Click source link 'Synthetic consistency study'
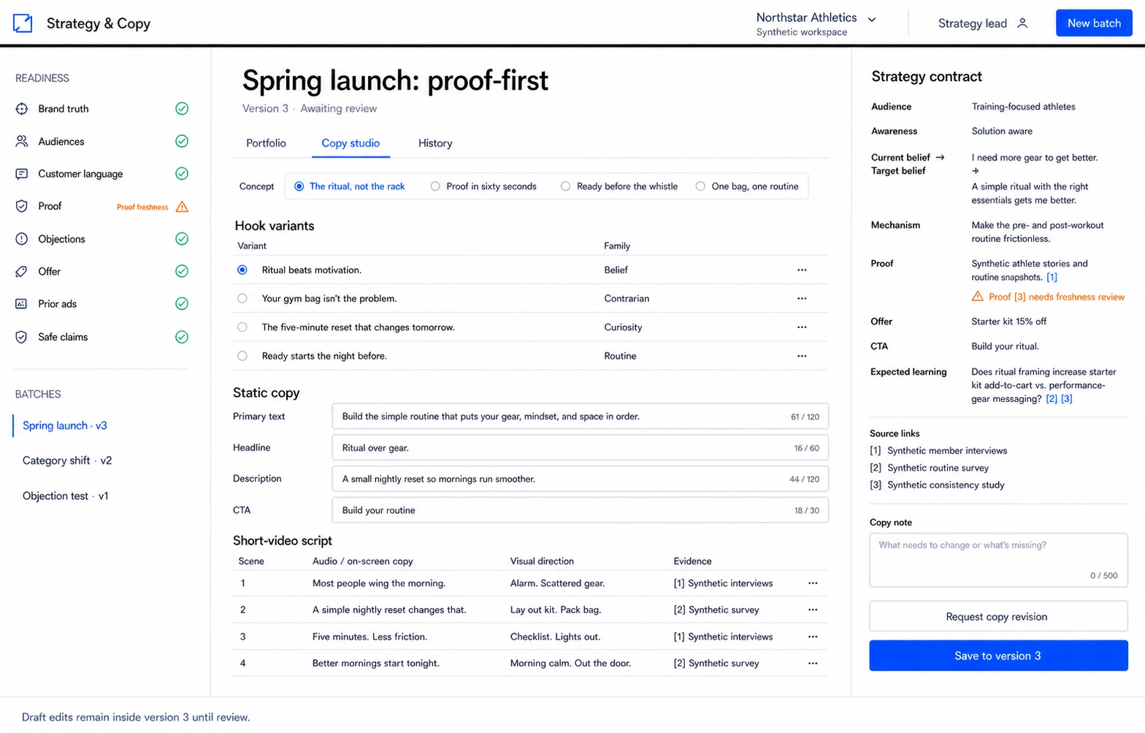Screen dimensions: 1145x733 946,485
